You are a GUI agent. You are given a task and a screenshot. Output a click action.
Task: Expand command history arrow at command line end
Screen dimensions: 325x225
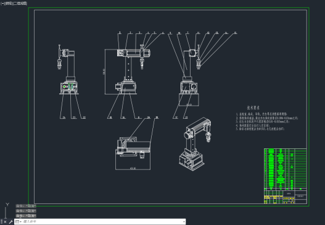click(x=184, y=222)
